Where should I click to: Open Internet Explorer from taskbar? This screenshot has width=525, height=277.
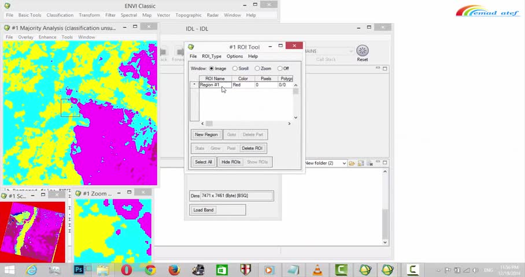pyautogui.click(x=31, y=269)
